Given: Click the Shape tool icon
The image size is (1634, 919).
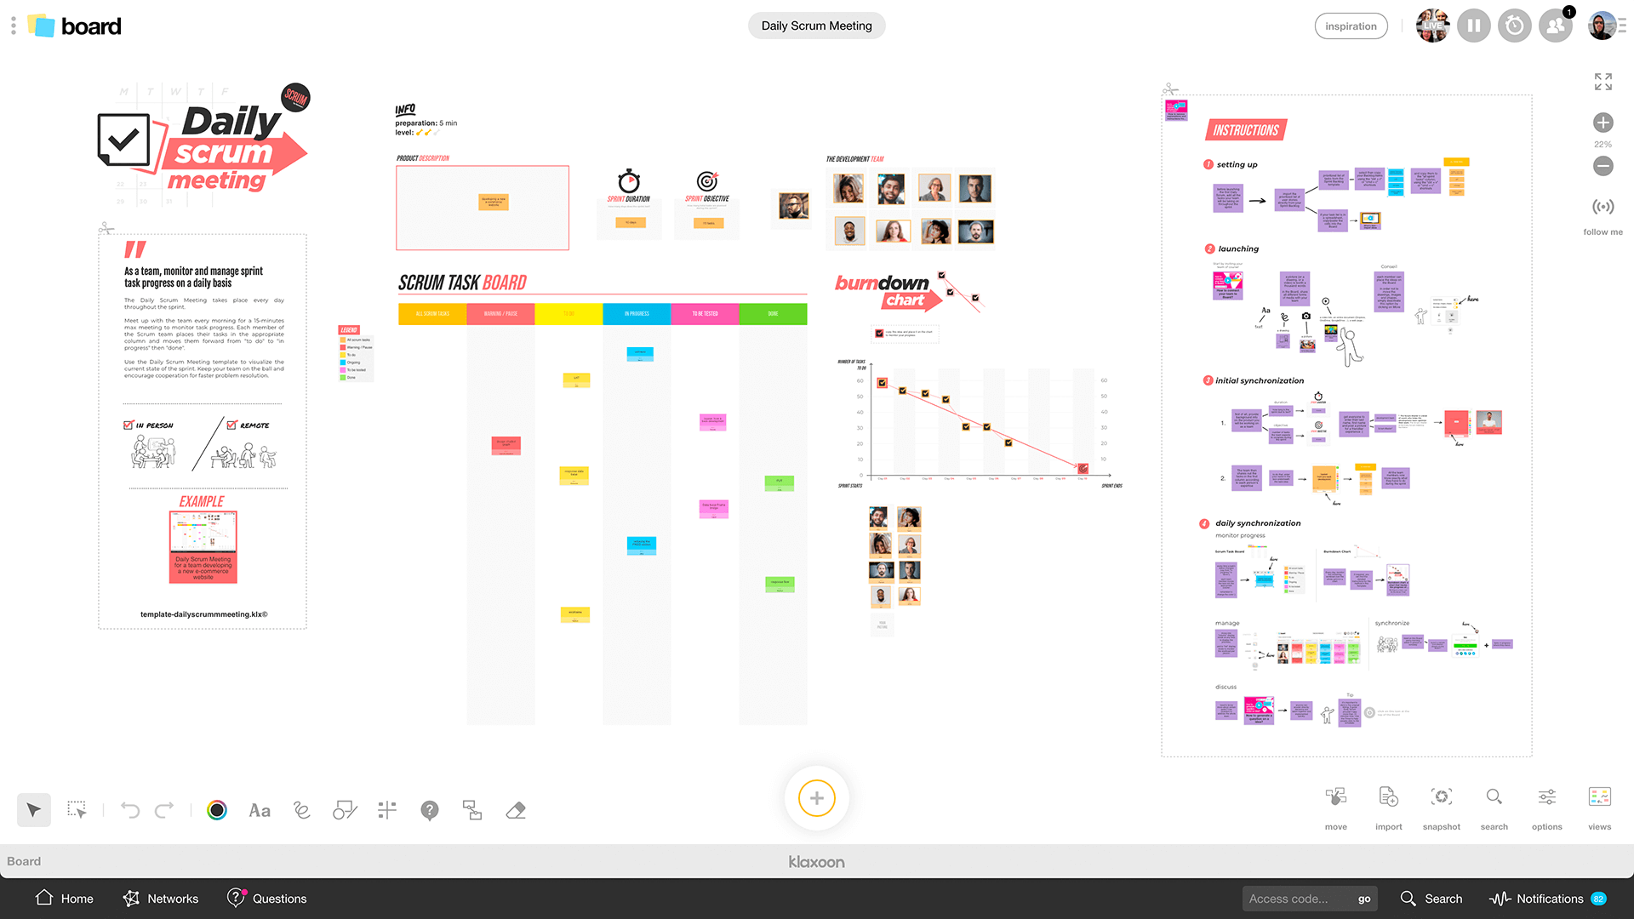Looking at the screenshot, I should (345, 810).
